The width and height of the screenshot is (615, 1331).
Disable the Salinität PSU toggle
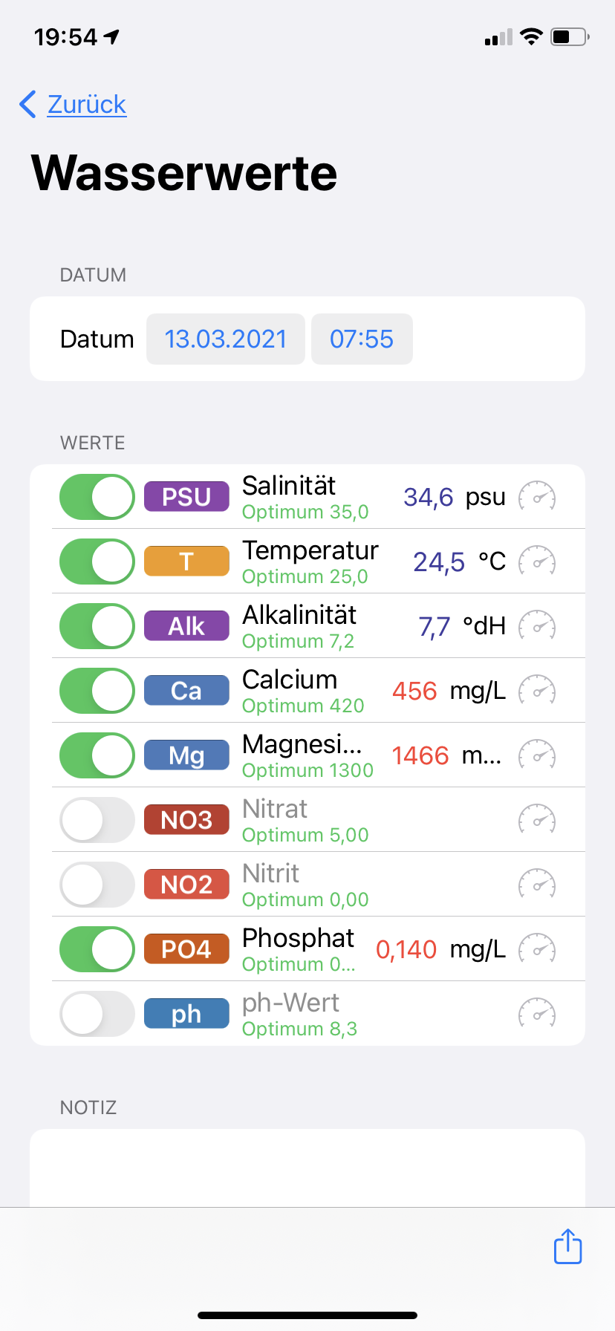coord(97,497)
